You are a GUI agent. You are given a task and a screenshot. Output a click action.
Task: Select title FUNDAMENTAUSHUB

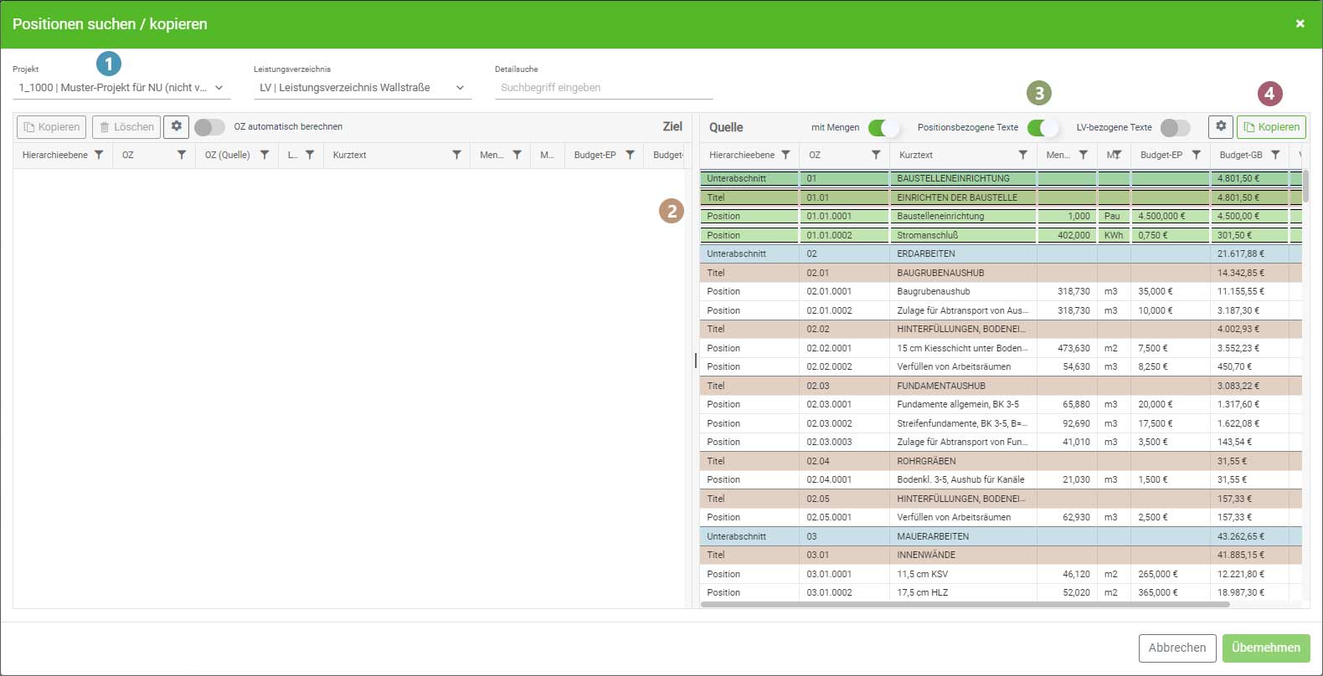coord(1001,386)
